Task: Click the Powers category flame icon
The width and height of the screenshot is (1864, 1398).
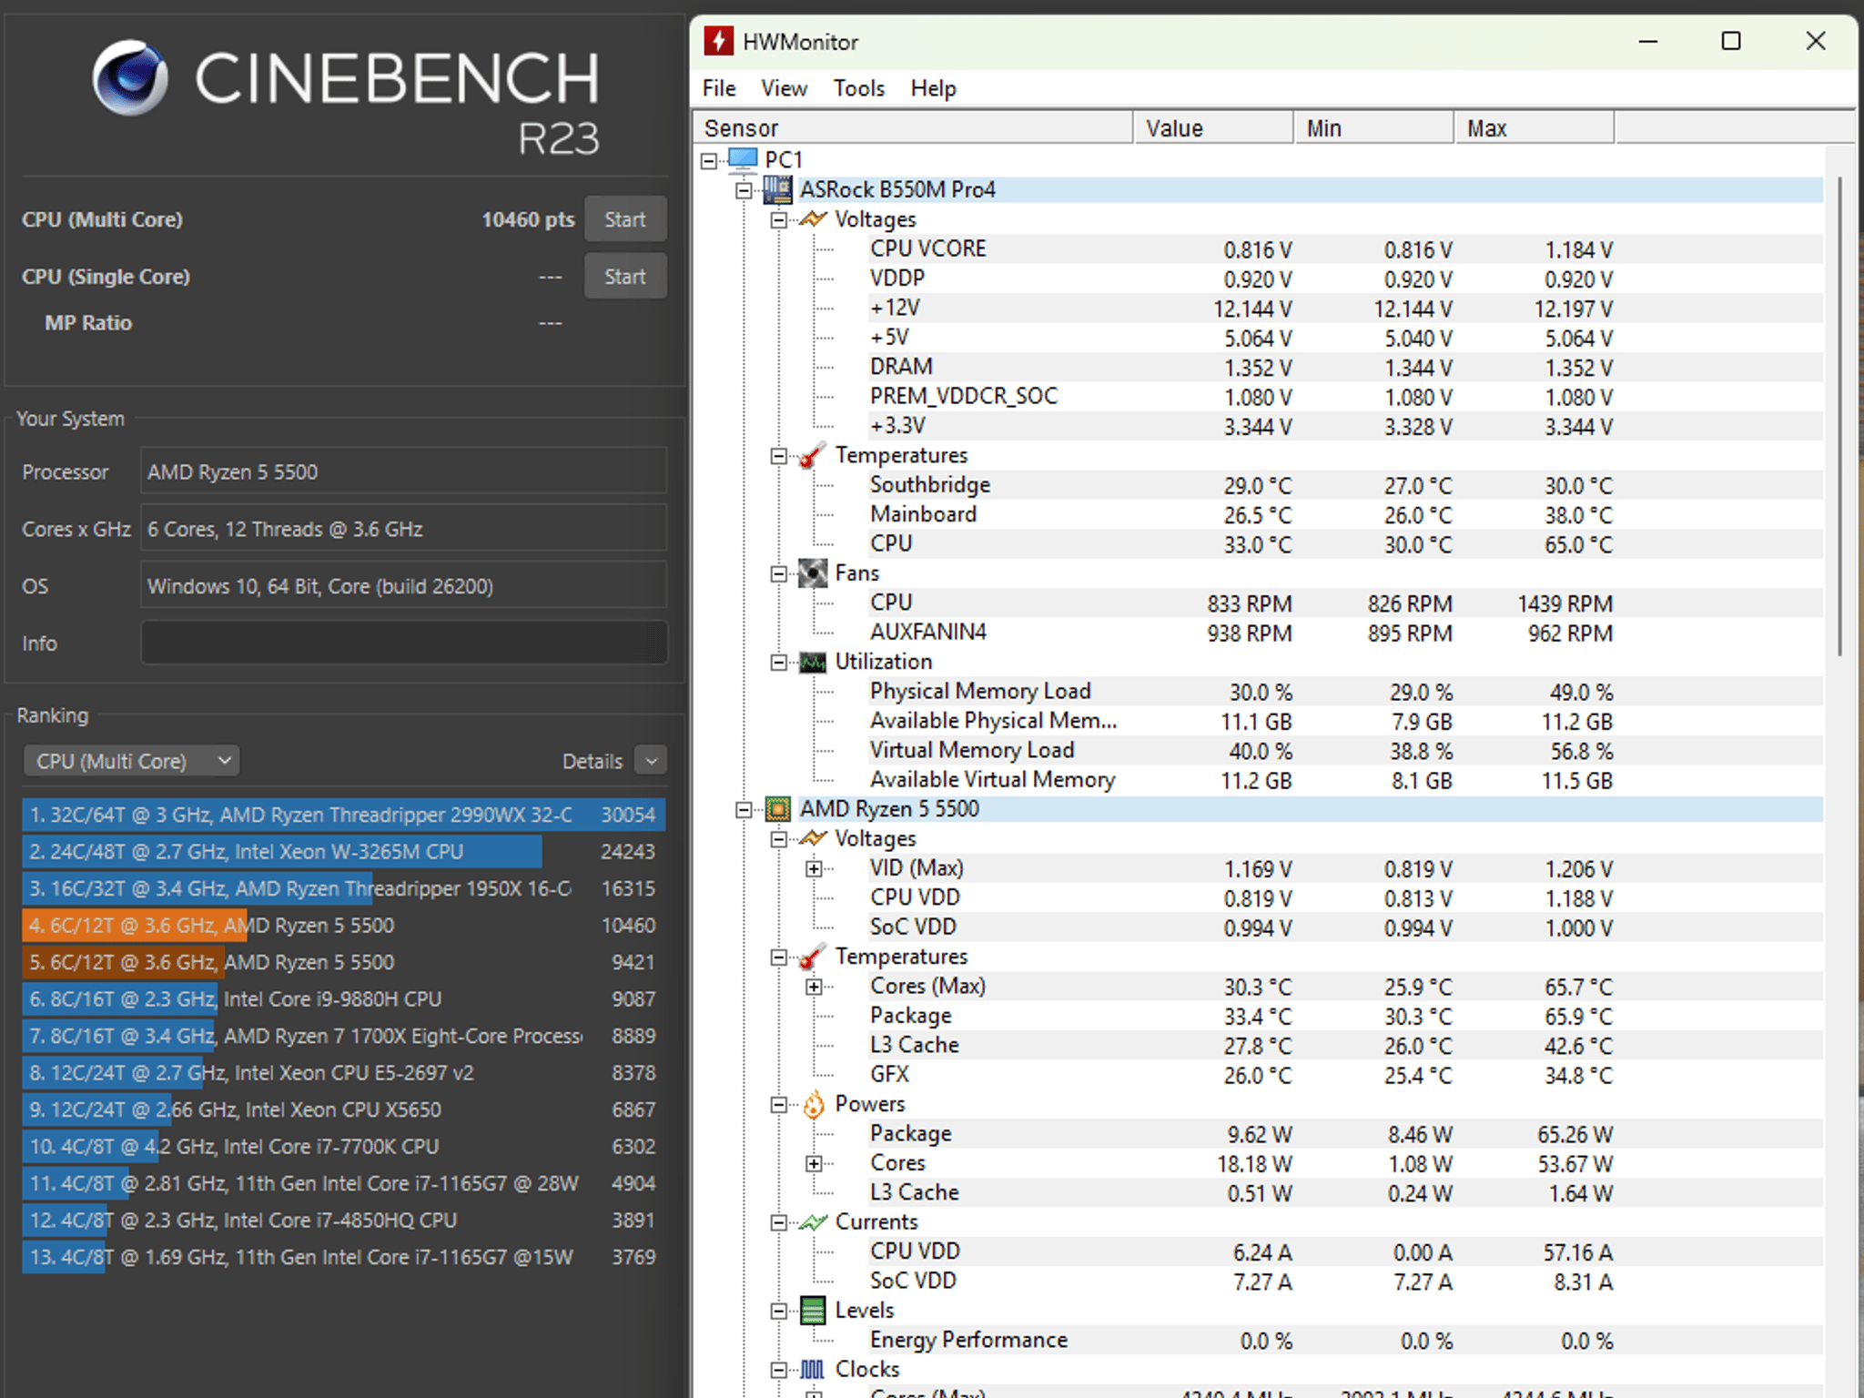Action: point(813,1104)
